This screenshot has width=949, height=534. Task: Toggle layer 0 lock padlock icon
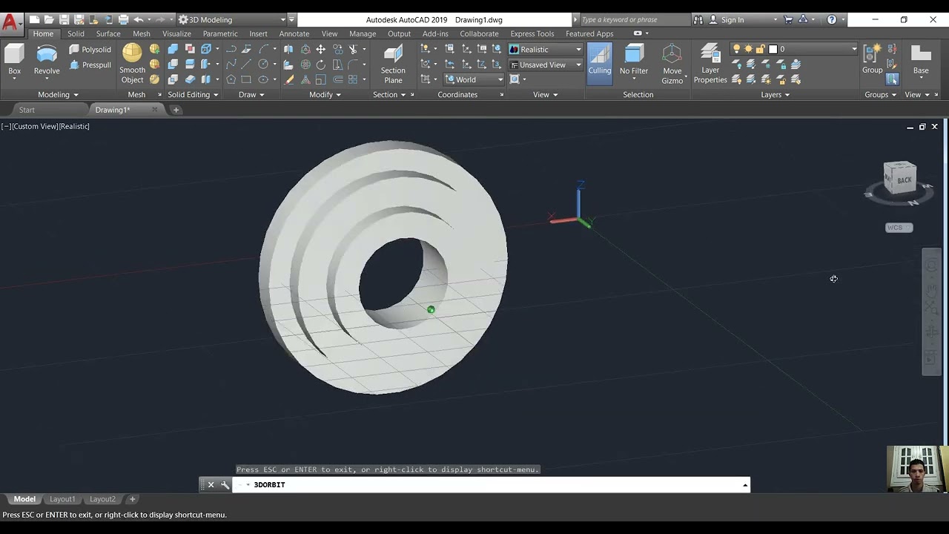pos(761,49)
